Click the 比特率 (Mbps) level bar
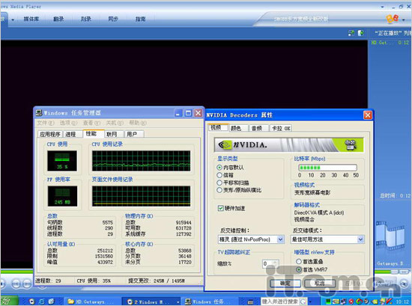The image size is (412, 306). click(x=327, y=168)
